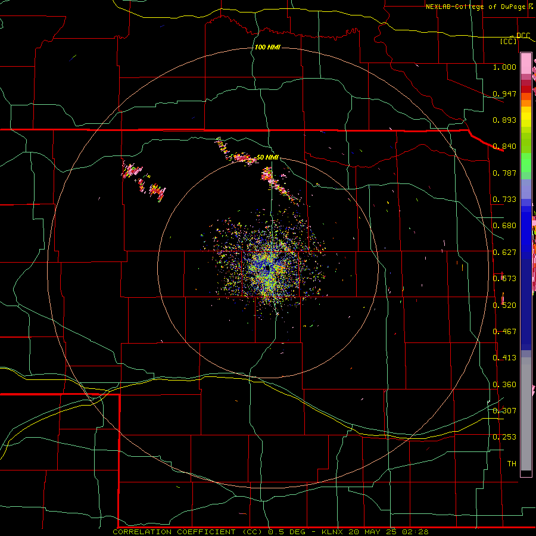Click the 50 NMI range ring label
Image resolution: width=536 pixels, height=536 pixels.
(x=267, y=158)
